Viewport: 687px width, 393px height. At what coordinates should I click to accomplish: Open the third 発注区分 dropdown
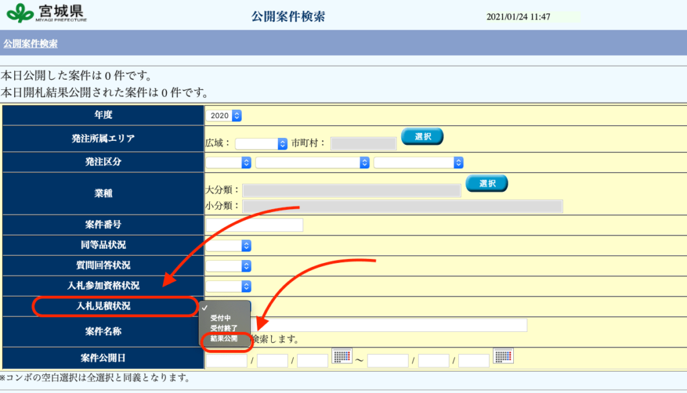coord(418,162)
